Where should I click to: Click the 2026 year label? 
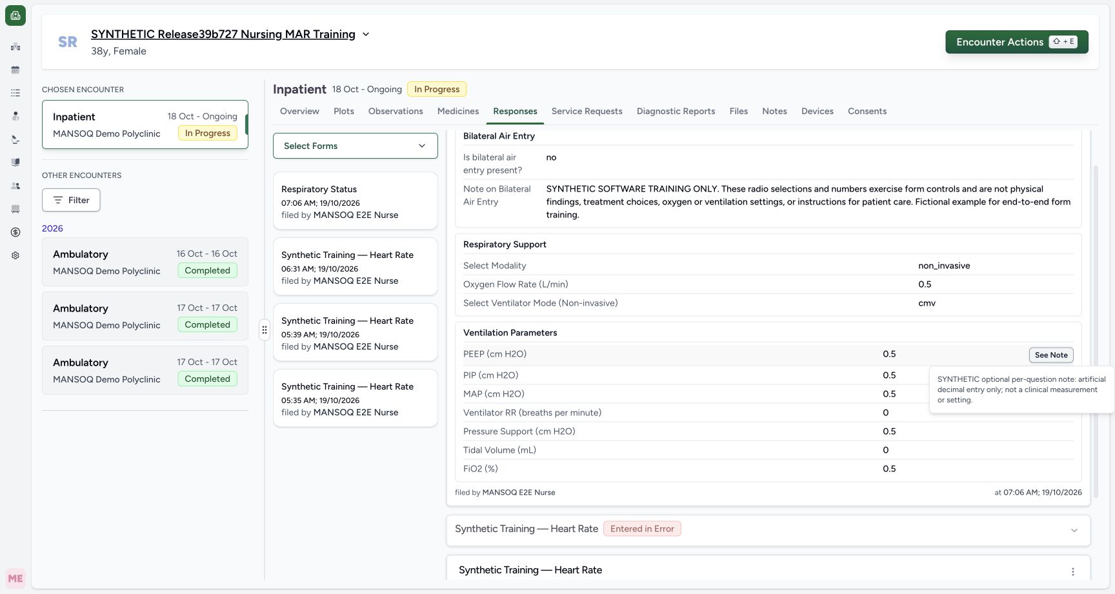[x=52, y=228]
